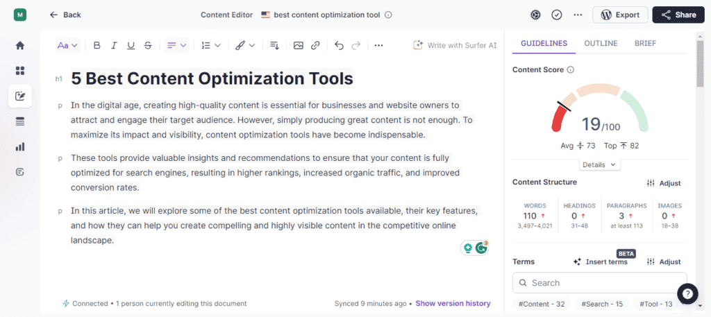This screenshot has width=711, height=317.
Task: Toggle italic formatting
Action: coord(114,45)
